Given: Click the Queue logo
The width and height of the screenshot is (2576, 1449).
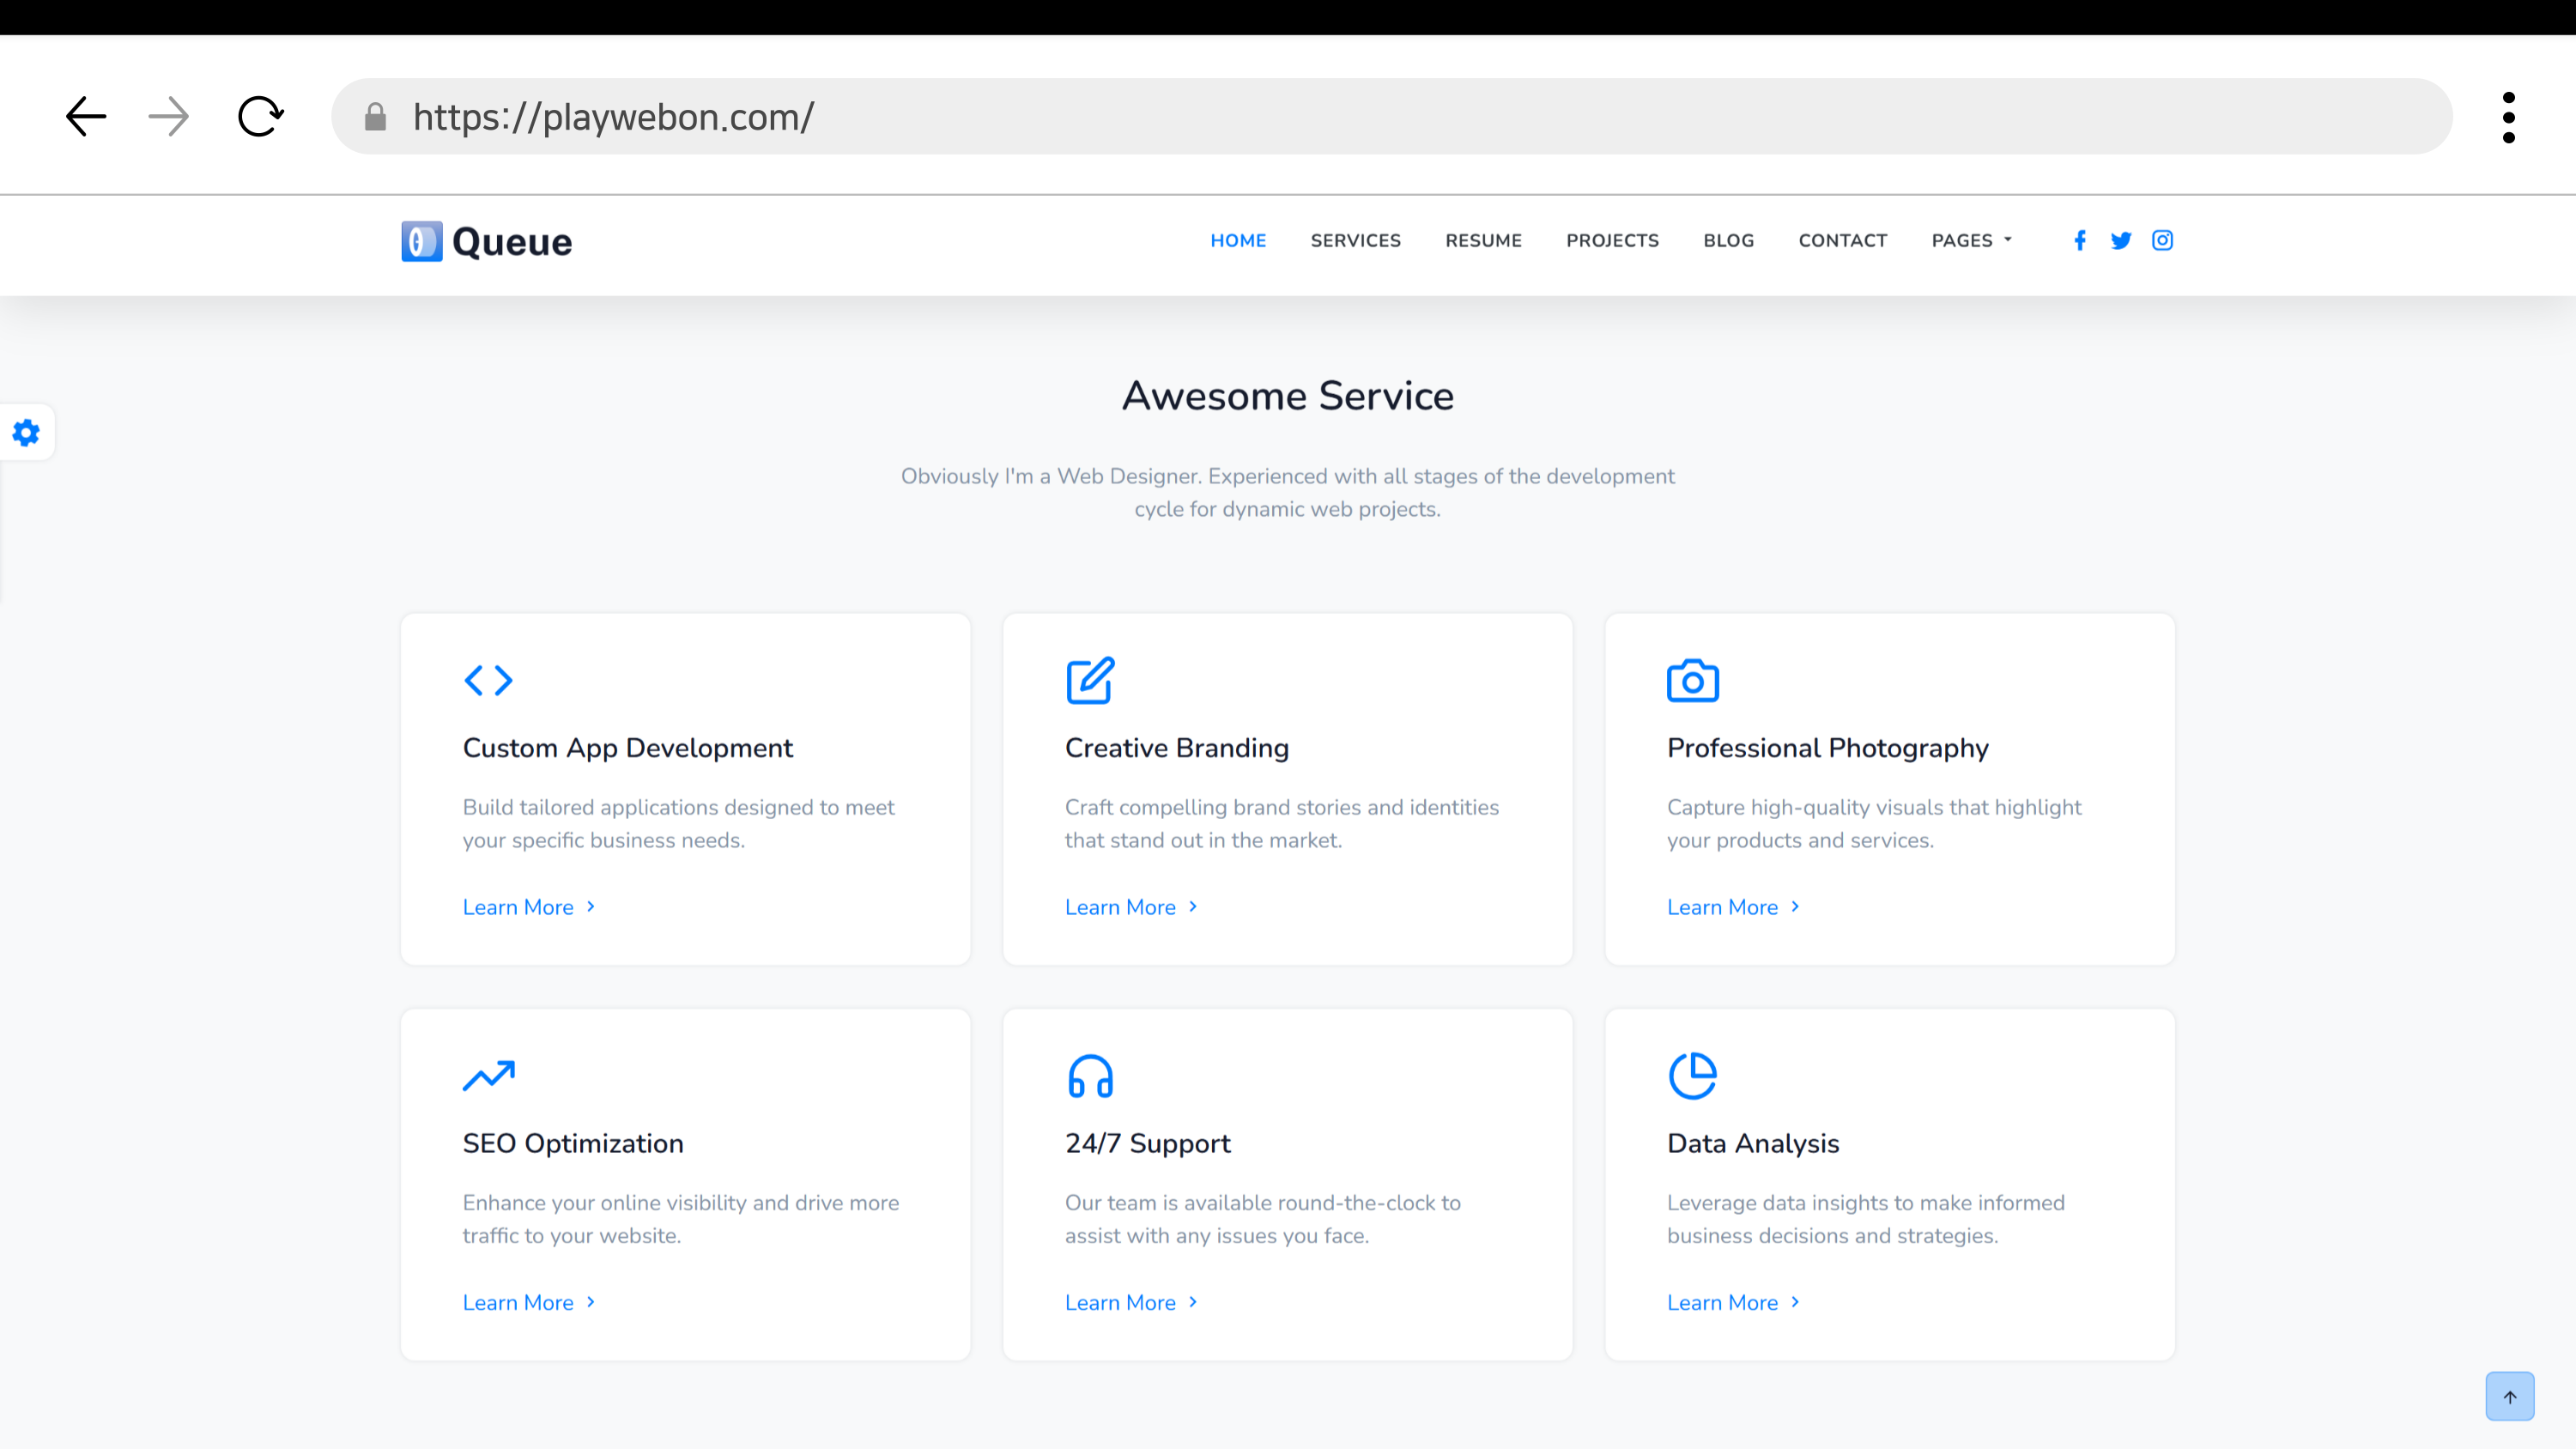Looking at the screenshot, I should tap(487, 241).
